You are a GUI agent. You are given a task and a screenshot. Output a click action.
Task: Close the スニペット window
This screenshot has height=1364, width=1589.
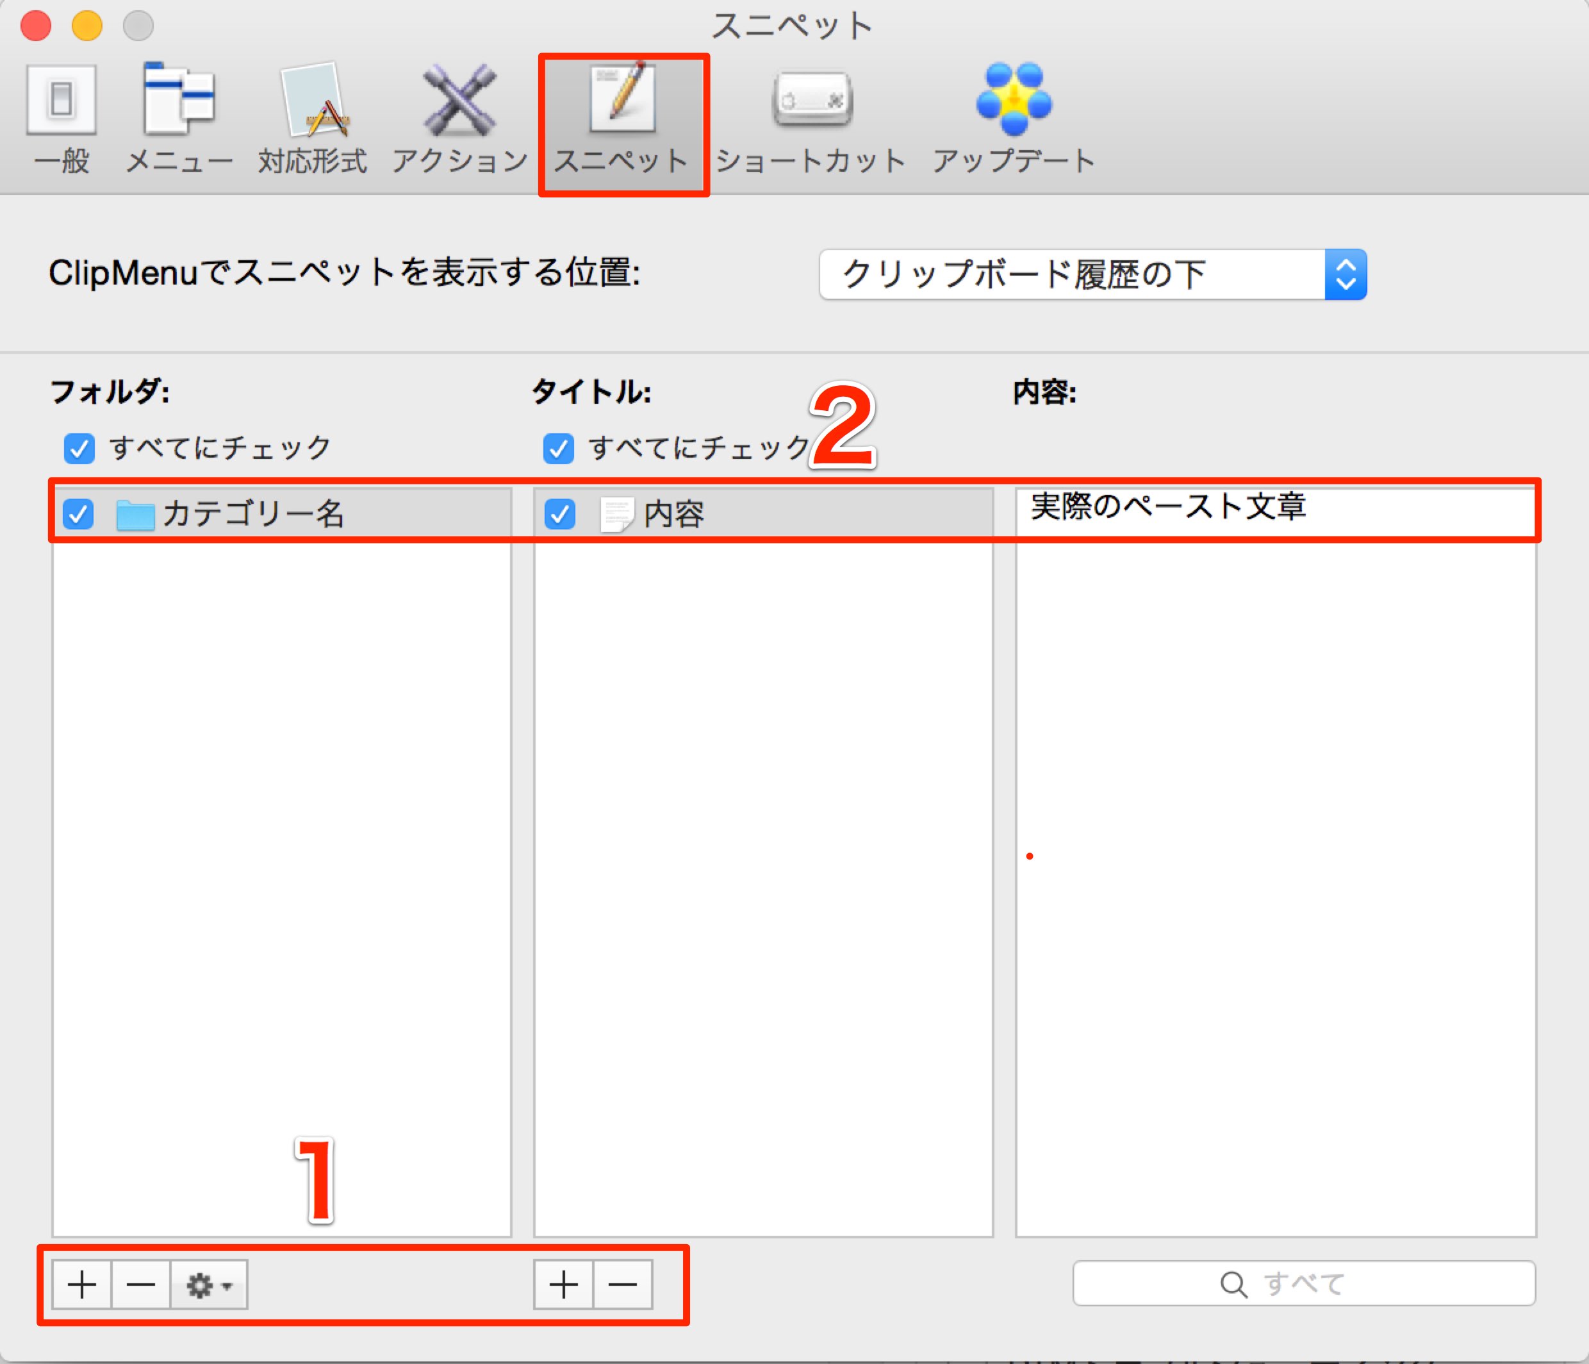point(35,25)
